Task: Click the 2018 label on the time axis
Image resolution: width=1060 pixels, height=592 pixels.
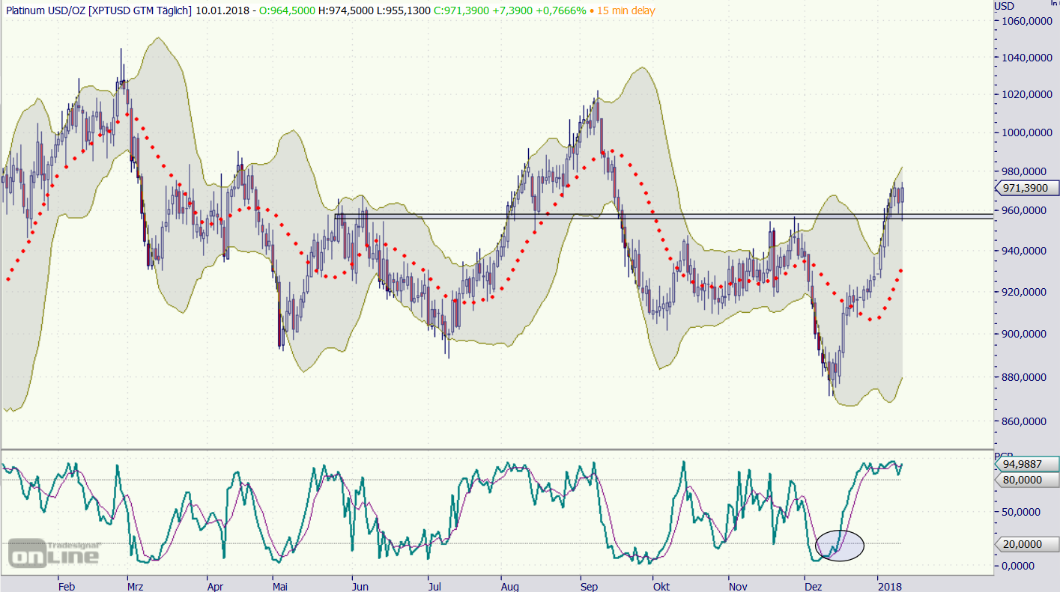Action: point(889,585)
